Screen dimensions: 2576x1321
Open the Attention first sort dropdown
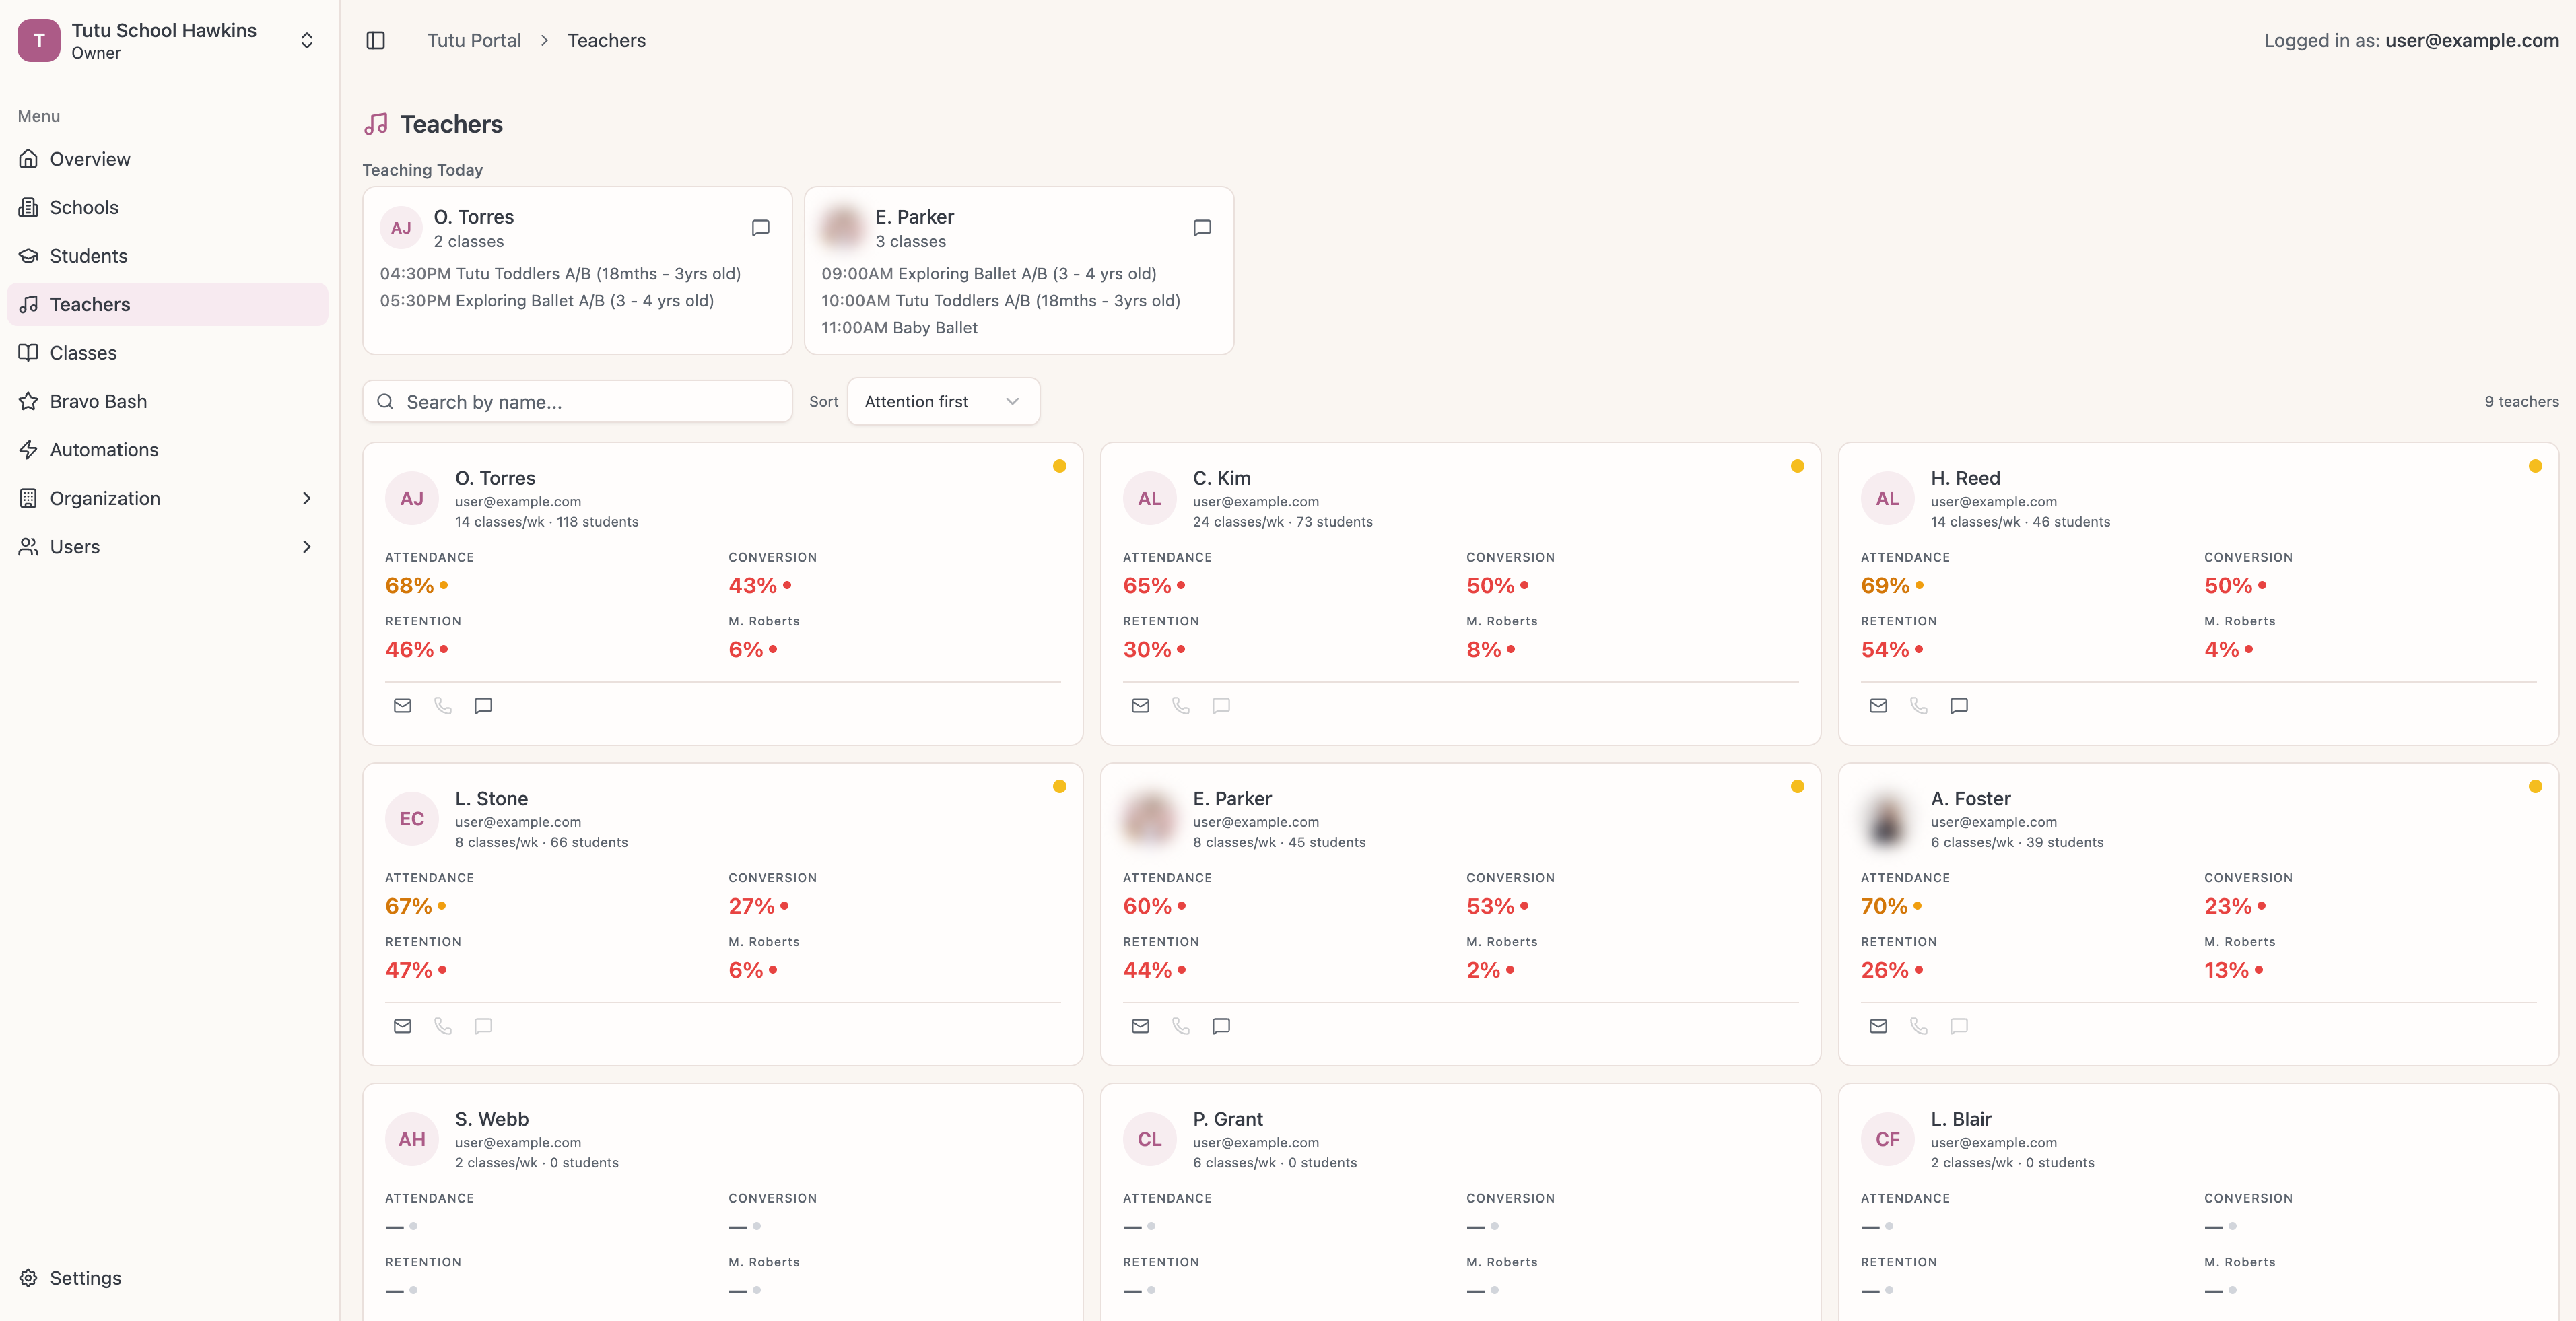pyautogui.click(x=942, y=401)
